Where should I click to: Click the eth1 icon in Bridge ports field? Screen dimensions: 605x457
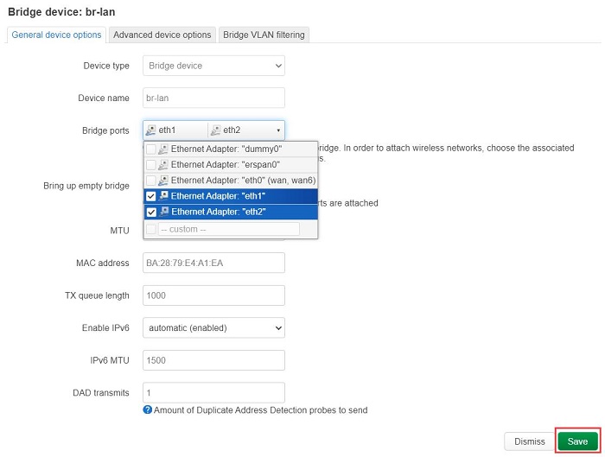point(151,130)
